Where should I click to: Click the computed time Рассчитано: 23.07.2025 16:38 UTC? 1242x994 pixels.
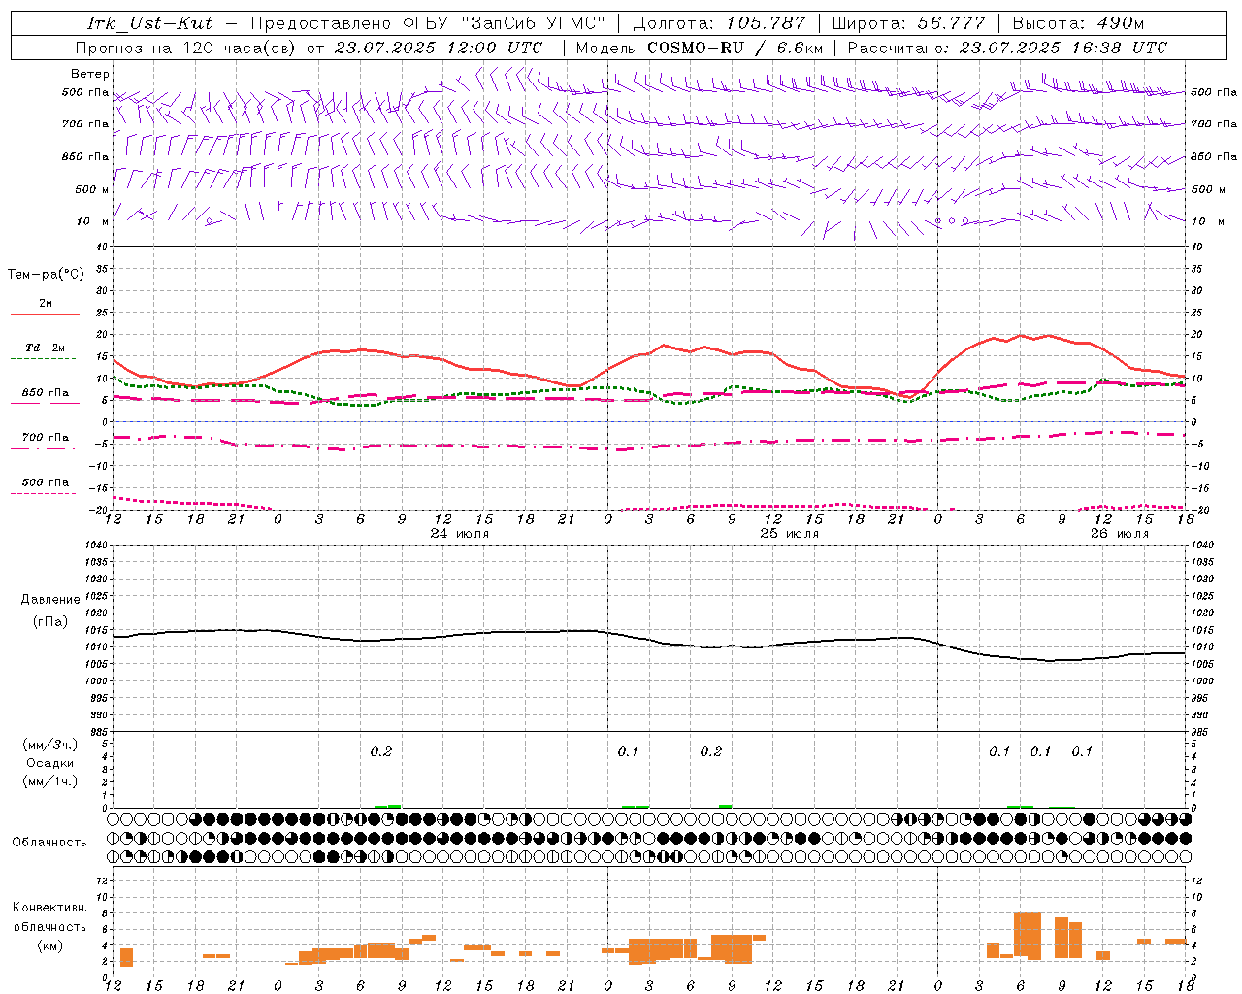pyautogui.click(x=1007, y=48)
